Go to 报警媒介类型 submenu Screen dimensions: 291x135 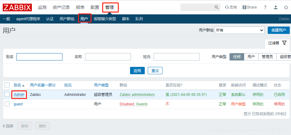pyautogui.click(x=105, y=19)
